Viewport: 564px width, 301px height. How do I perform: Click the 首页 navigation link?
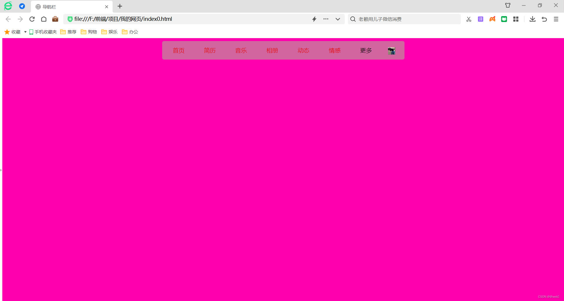point(178,50)
